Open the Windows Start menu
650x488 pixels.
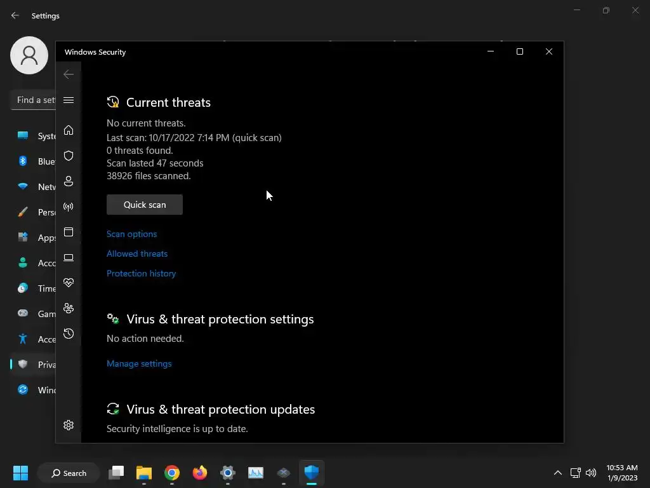click(20, 473)
